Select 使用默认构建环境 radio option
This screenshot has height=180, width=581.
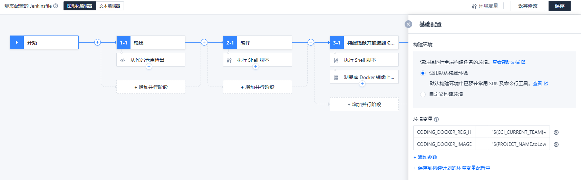pyautogui.click(x=423, y=73)
